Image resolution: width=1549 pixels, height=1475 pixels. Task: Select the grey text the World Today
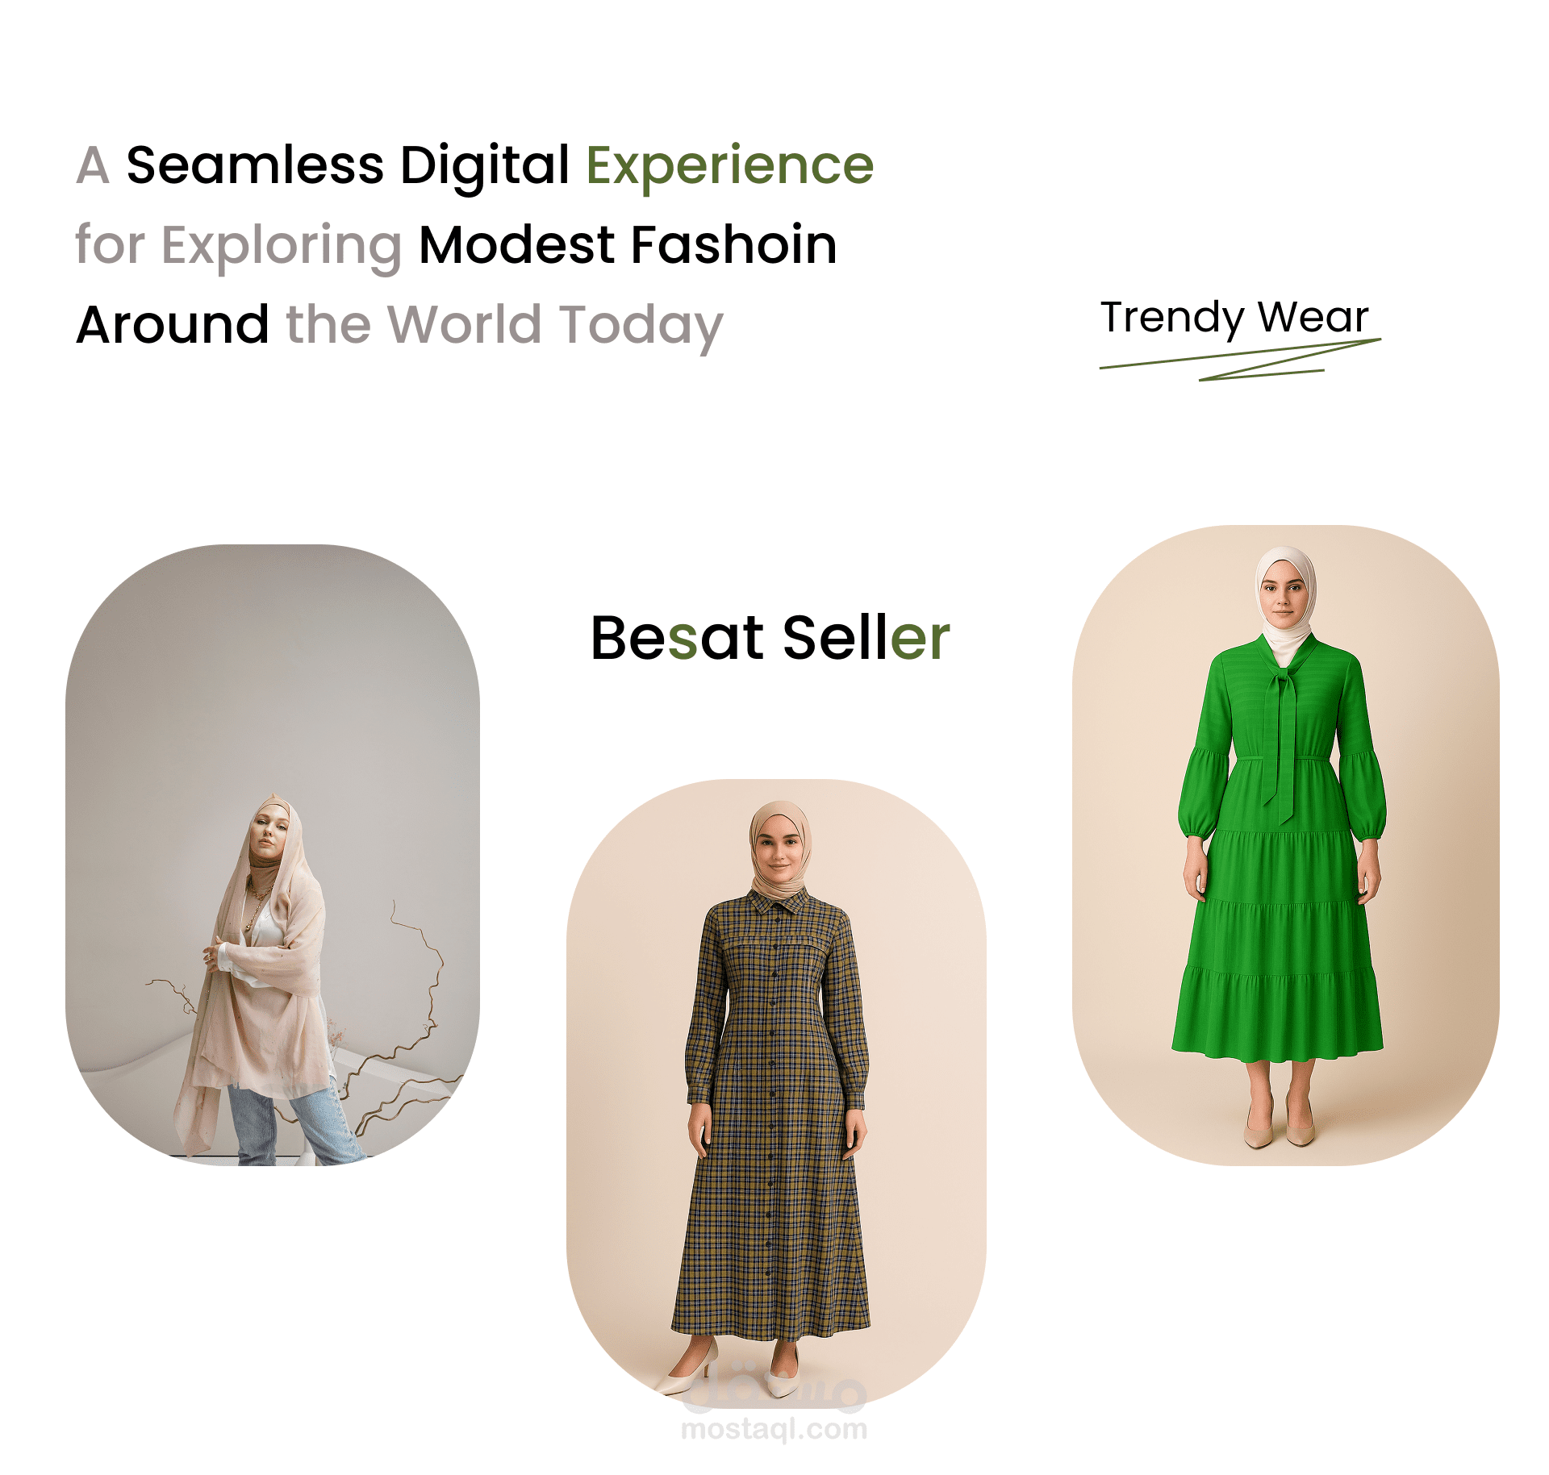point(505,327)
